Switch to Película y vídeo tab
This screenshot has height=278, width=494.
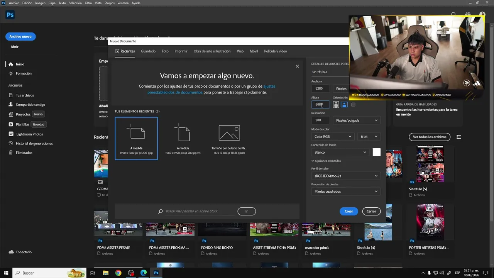click(x=276, y=51)
